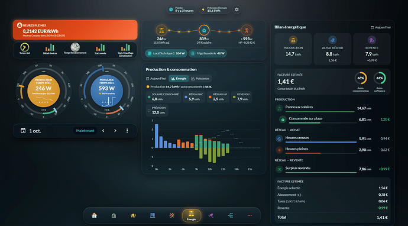
Task: Click the Revente −0,99 € line
Action: click(x=332, y=208)
